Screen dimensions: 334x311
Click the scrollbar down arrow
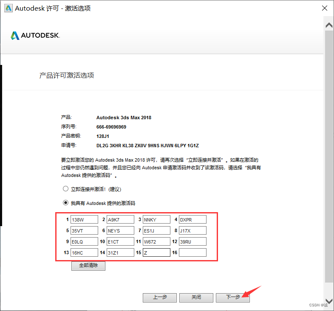coord(329,301)
